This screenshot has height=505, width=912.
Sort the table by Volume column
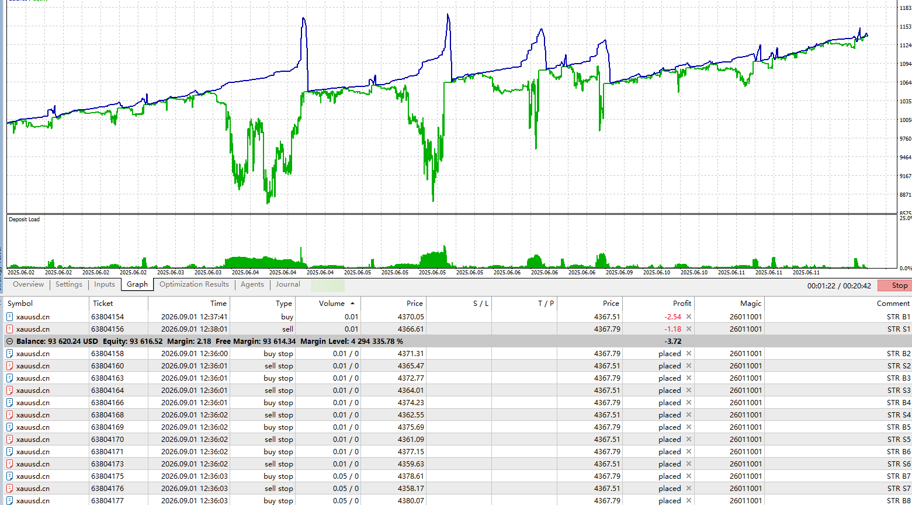328,304
